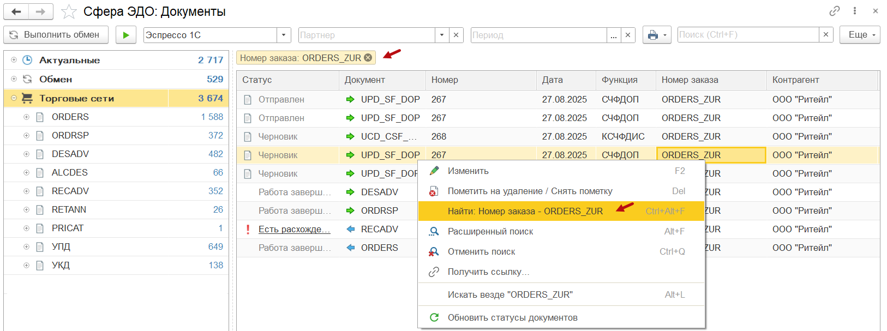Go forward with the right arrow button
This screenshot has height=331, width=887.
pos(41,11)
